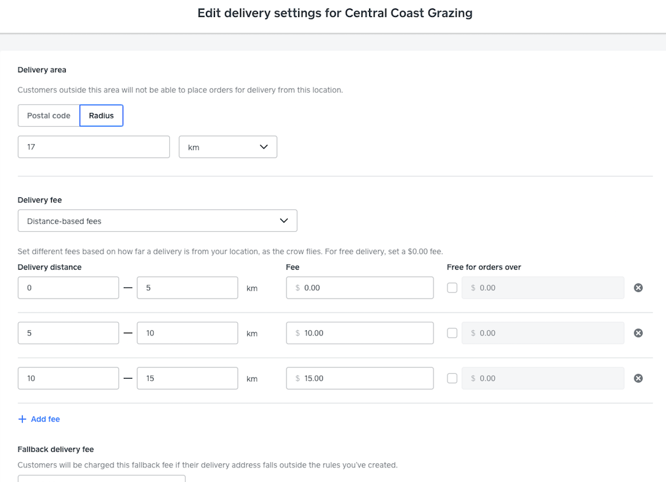
Task: Click the Delivery distance column label
Action: point(50,267)
